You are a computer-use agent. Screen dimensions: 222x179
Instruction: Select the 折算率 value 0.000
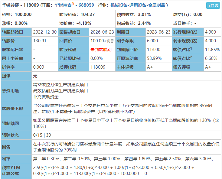[38, 67]
